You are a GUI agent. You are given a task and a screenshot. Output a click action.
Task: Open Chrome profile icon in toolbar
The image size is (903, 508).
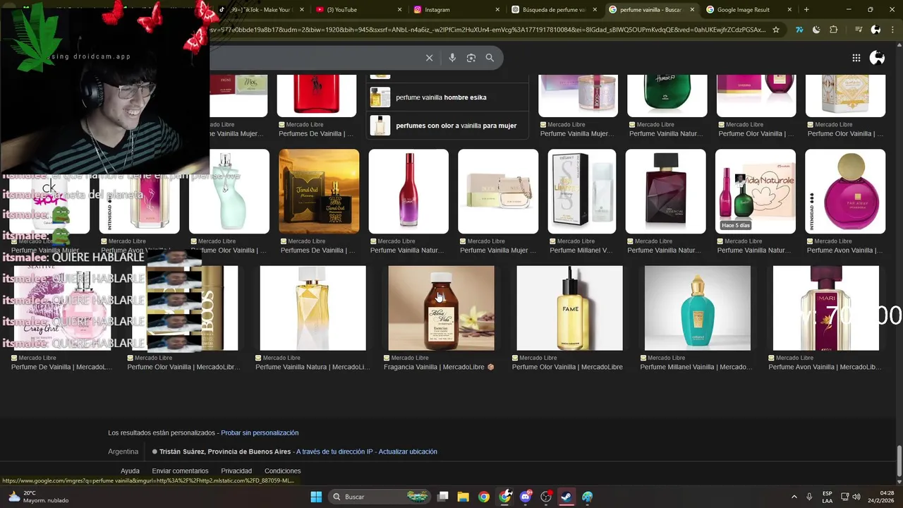875,30
